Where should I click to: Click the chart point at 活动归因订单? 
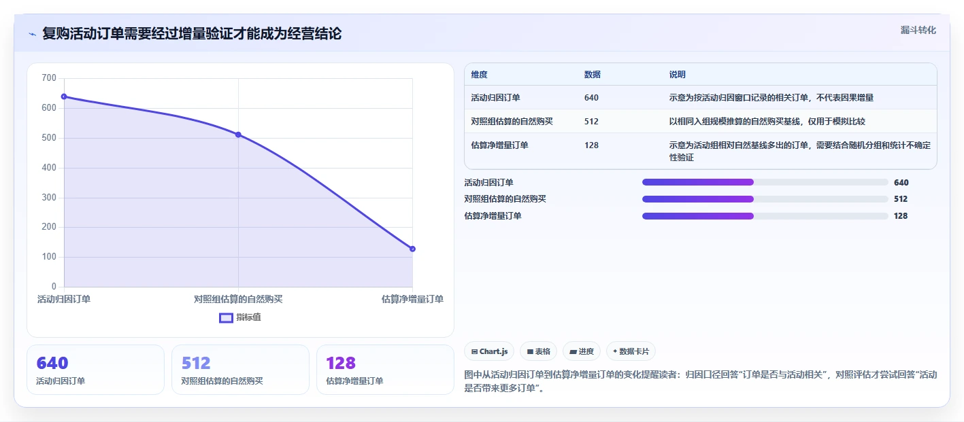pos(64,96)
